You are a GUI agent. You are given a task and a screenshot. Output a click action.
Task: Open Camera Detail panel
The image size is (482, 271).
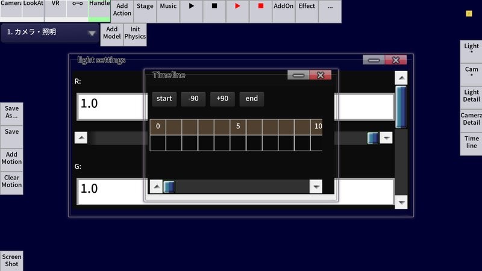(x=471, y=120)
